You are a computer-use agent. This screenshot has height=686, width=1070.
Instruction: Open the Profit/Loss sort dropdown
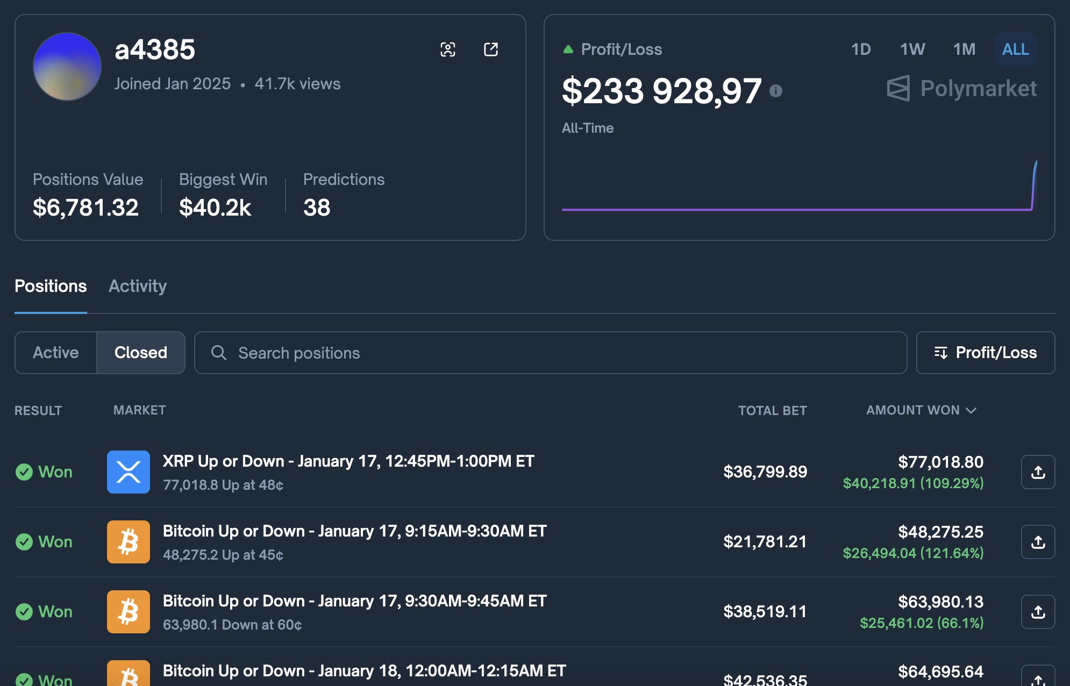pyautogui.click(x=986, y=353)
